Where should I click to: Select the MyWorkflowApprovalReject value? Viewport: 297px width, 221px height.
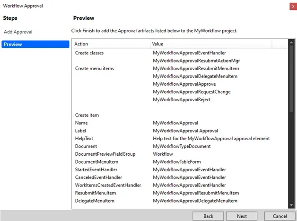pos(182,100)
